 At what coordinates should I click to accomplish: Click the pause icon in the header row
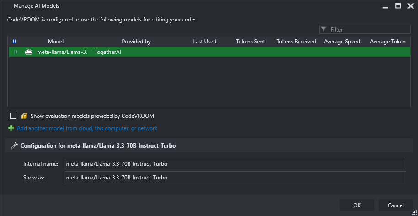click(14, 42)
